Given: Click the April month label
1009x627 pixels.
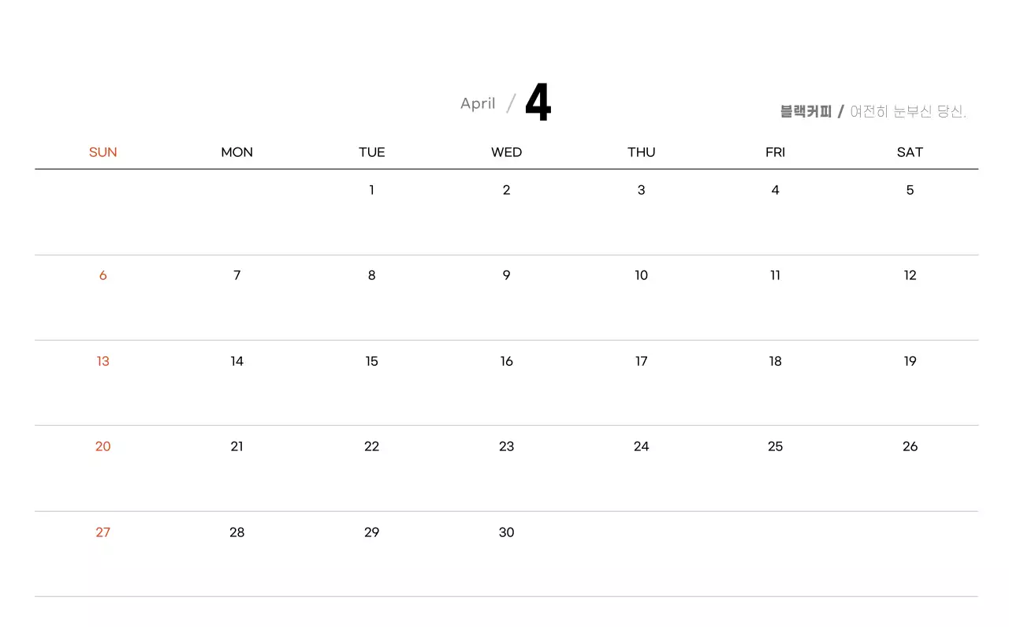Looking at the screenshot, I should [x=478, y=103].
